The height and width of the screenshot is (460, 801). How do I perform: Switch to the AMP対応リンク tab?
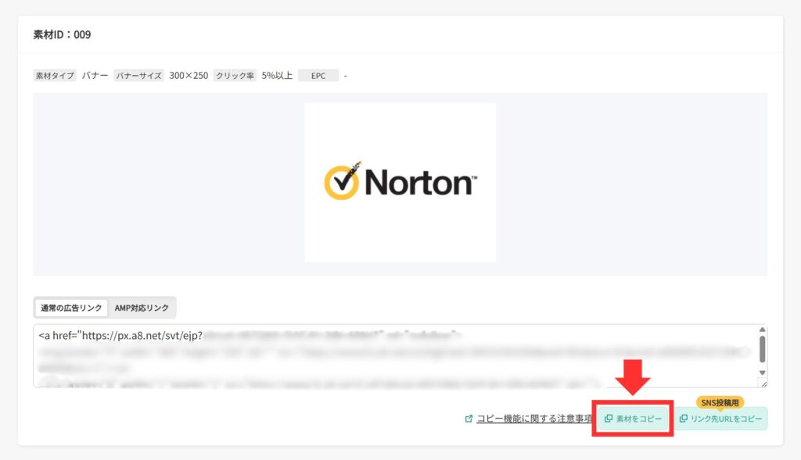[142, 308]
